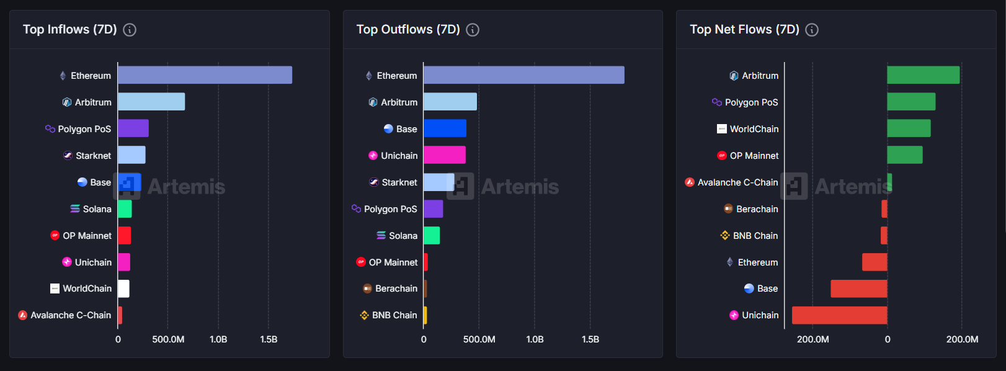Screen dimensions: 1006x371
Task: Click the Arbitrum bar in Top Outflows chart
Action: point(450,102)
